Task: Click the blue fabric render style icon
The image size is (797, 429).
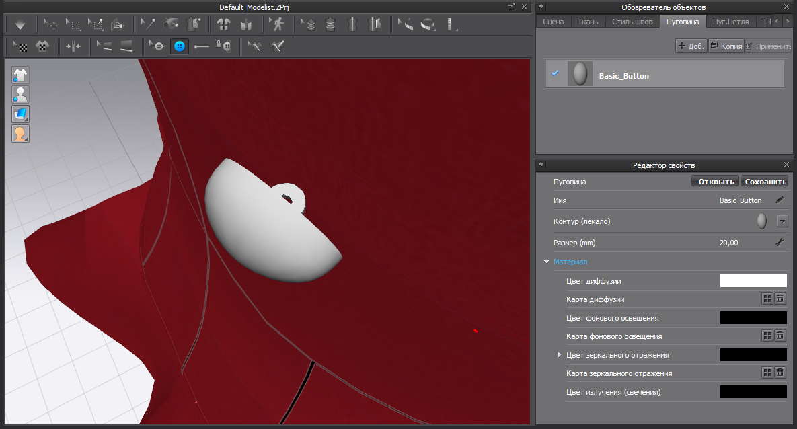Action: pos(20,114)
